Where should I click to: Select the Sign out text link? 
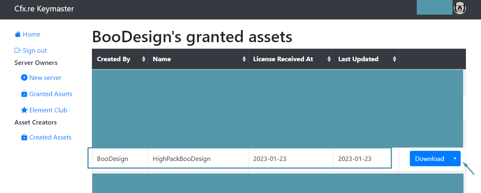click(x=35, y=51)
